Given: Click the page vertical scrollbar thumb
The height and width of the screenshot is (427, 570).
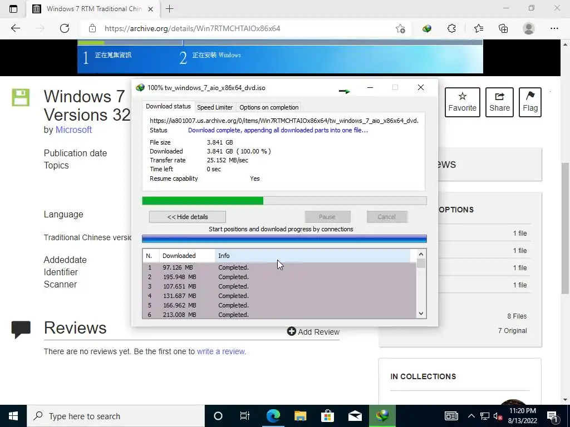Looking at the screenshot, I should click(x=565, y=228).
